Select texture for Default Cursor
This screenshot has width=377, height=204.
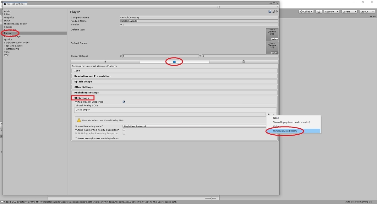275,53
